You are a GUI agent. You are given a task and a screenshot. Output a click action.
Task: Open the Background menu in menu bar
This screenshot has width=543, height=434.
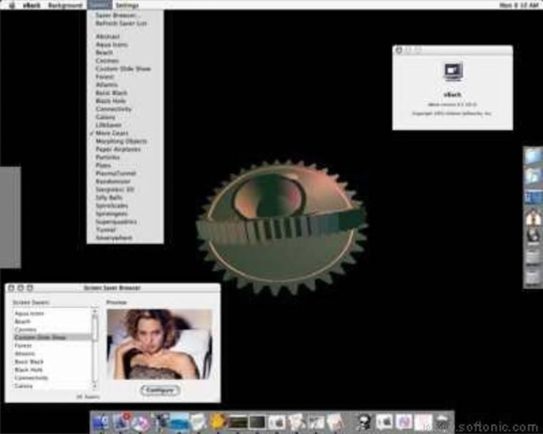click(x=65, y=5)
